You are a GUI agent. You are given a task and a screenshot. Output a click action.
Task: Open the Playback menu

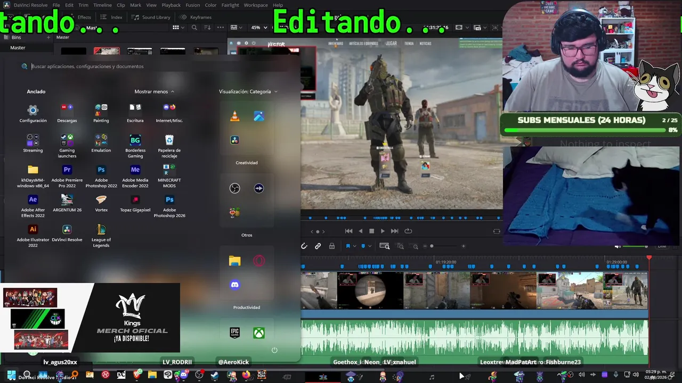(171, 5)
